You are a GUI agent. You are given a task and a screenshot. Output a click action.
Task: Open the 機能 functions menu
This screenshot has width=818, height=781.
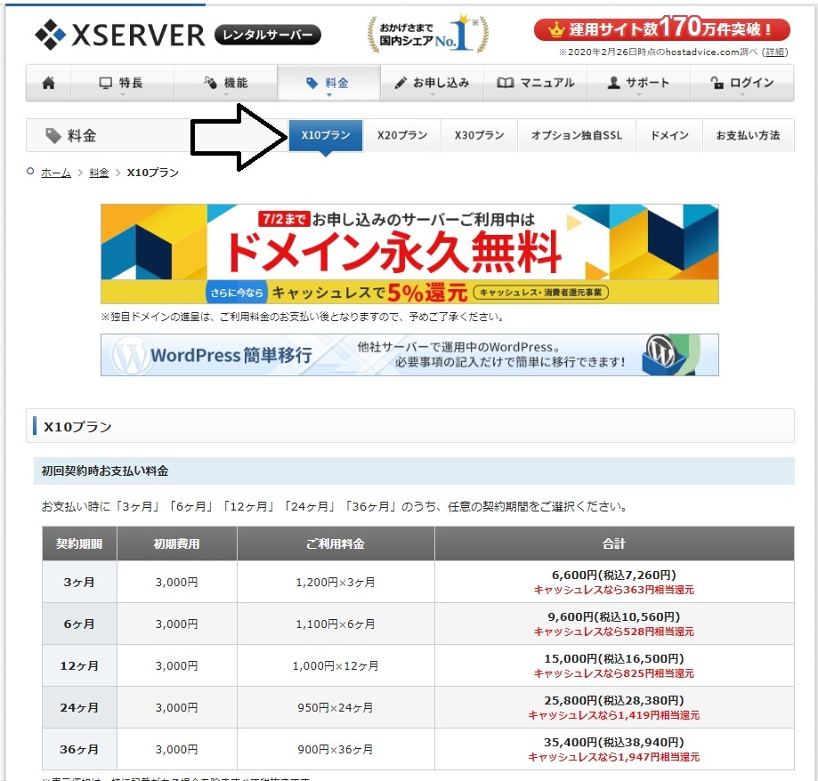[x=225, y=83]
